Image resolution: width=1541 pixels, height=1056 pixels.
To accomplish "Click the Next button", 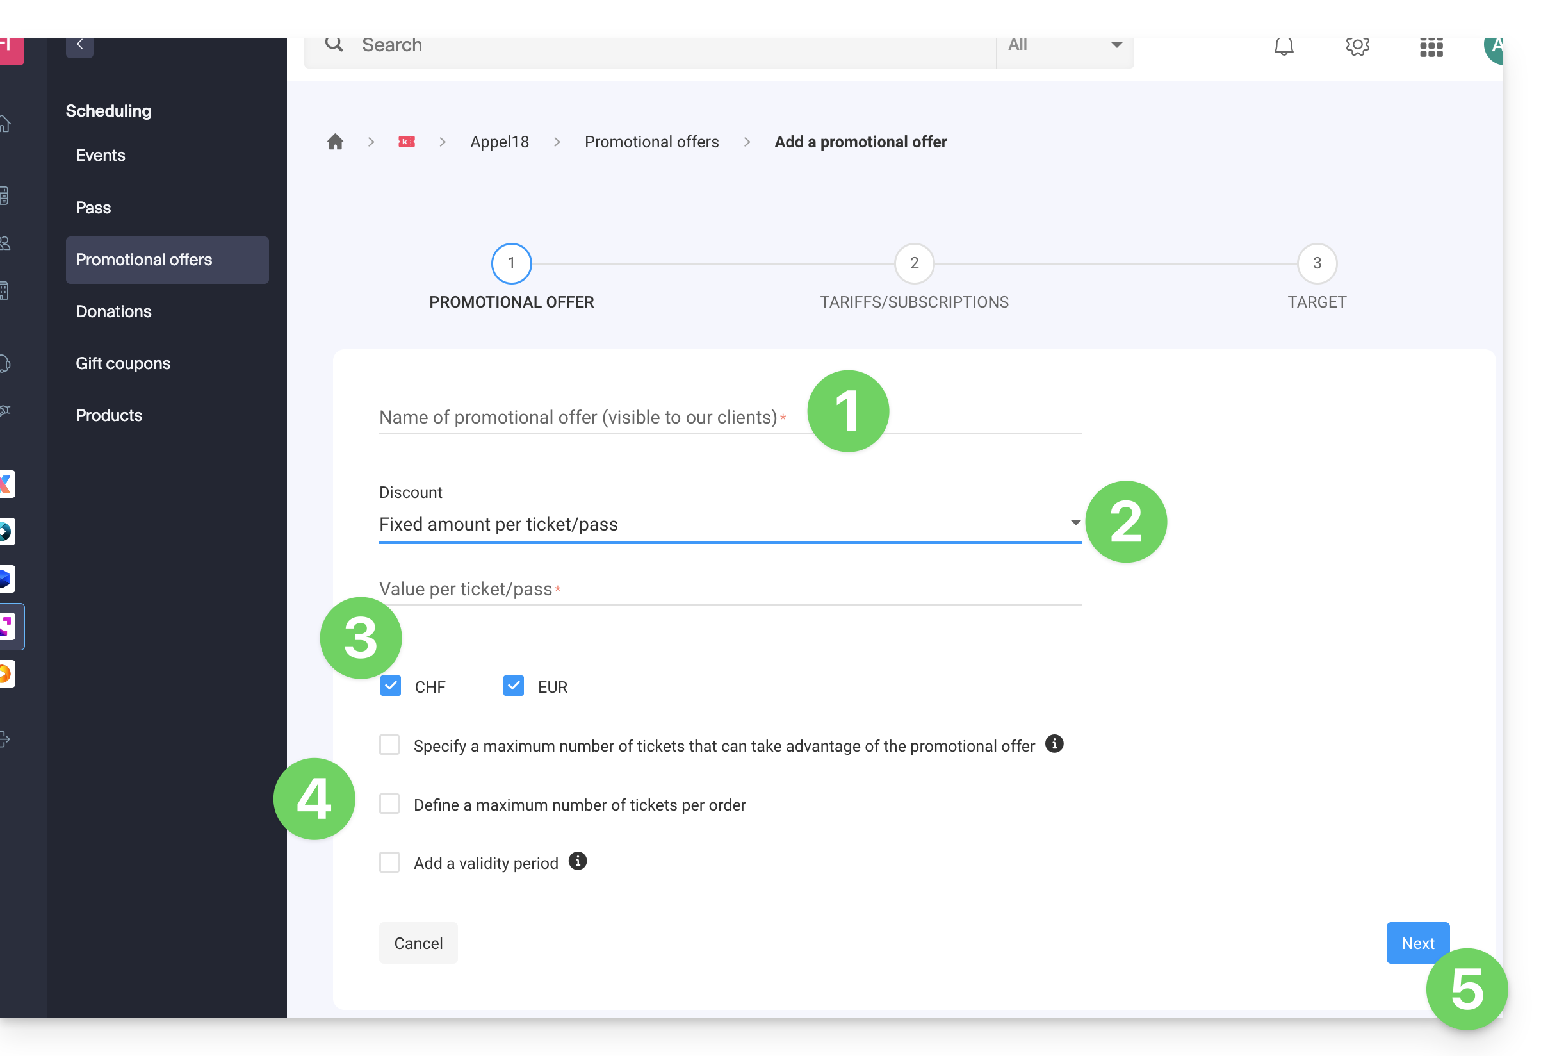I will click(x=1417, y=943).
